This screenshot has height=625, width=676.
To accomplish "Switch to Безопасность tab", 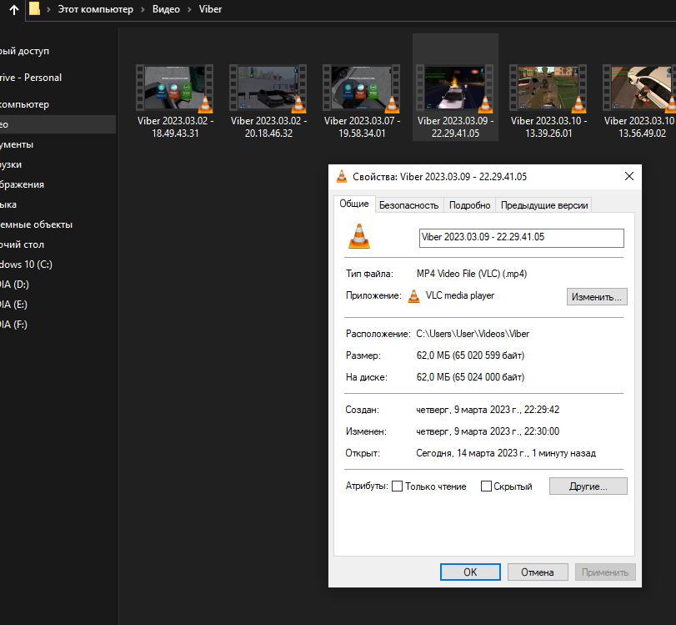I will [x=408, y=205].
